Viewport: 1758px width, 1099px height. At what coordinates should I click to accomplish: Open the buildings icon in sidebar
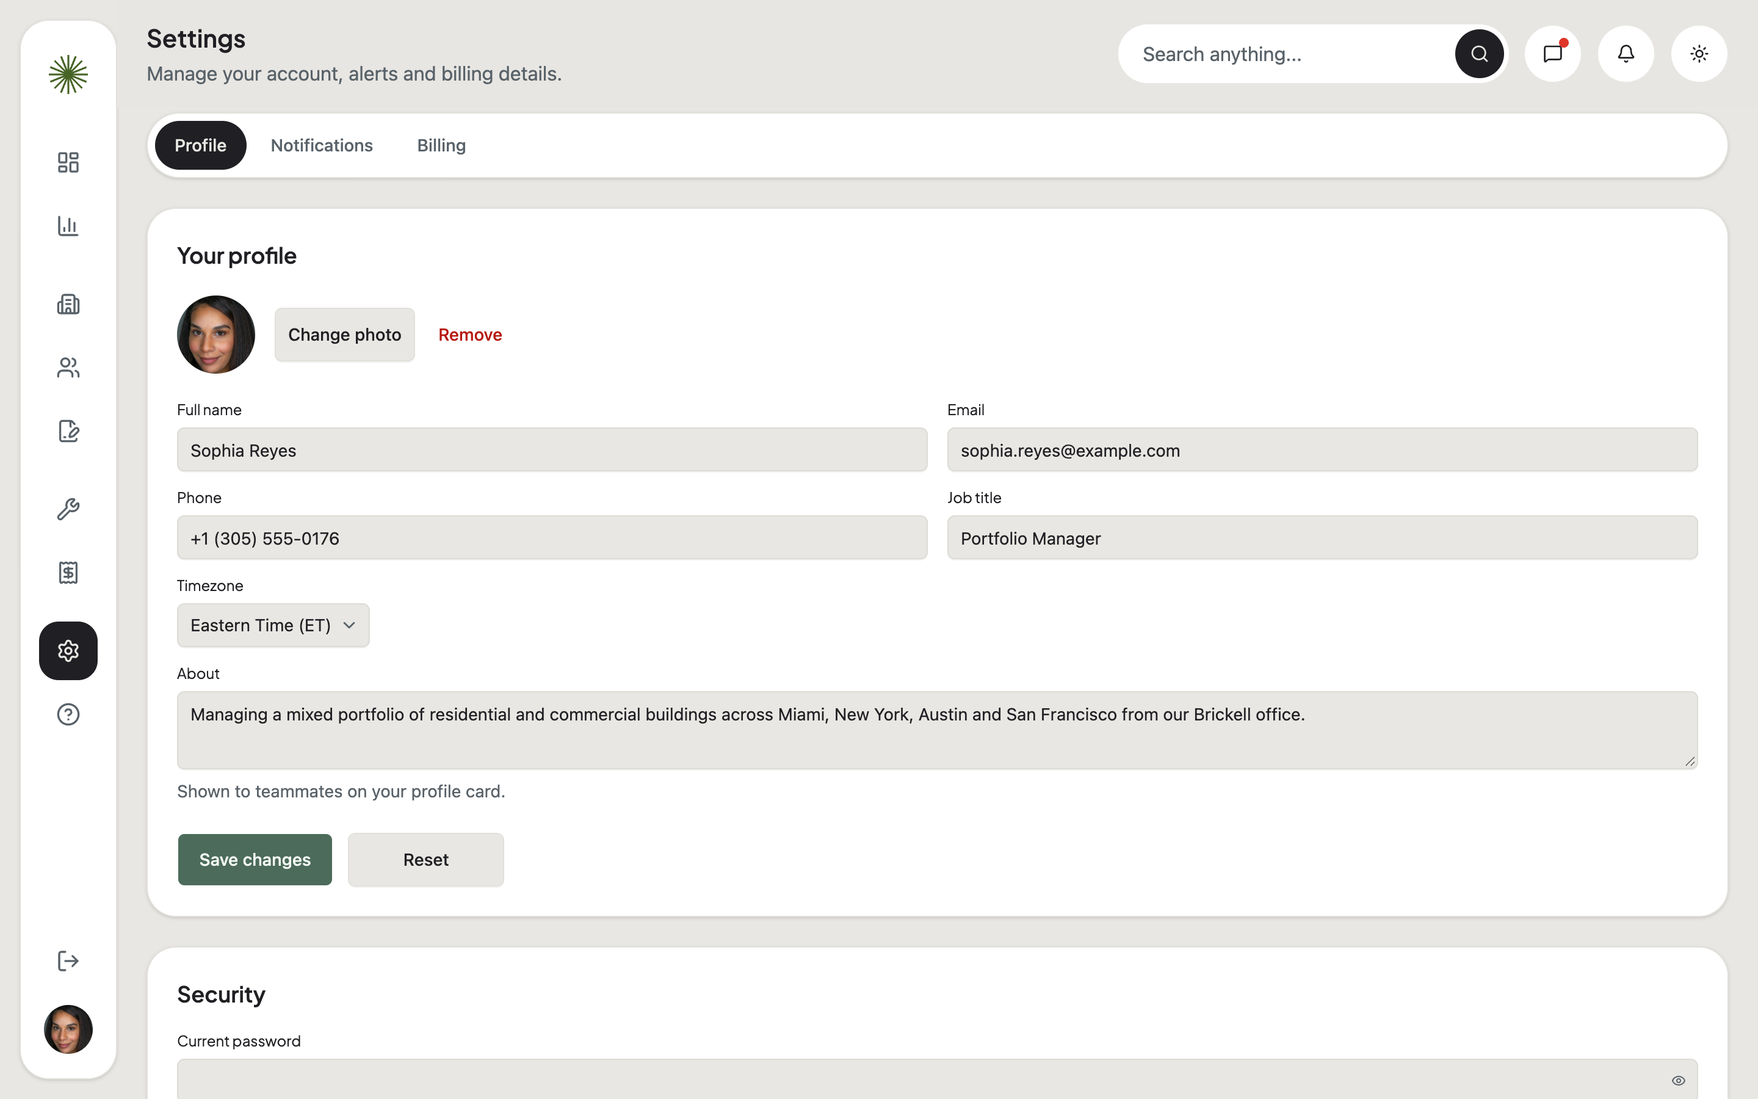pyautogui.click(x=68, y=304)
